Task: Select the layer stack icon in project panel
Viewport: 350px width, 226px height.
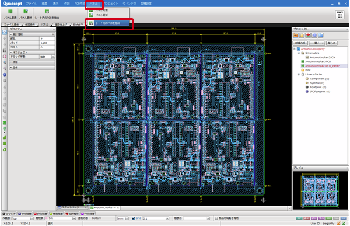Action: (308, 35)
